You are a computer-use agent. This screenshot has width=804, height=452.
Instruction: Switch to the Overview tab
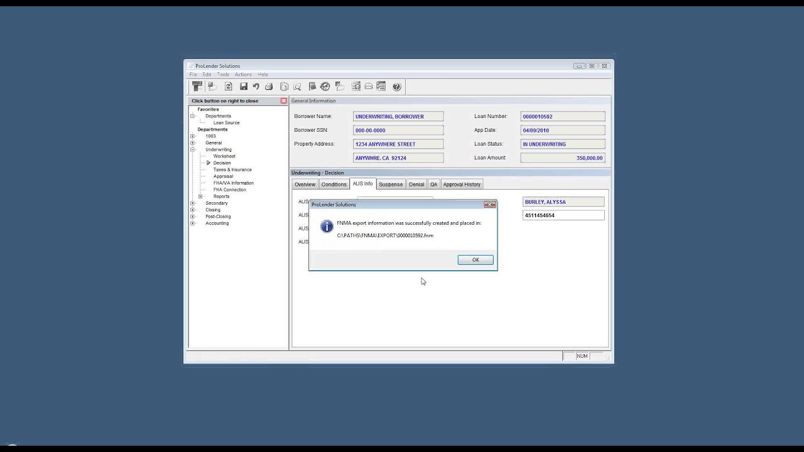(305, 185)
